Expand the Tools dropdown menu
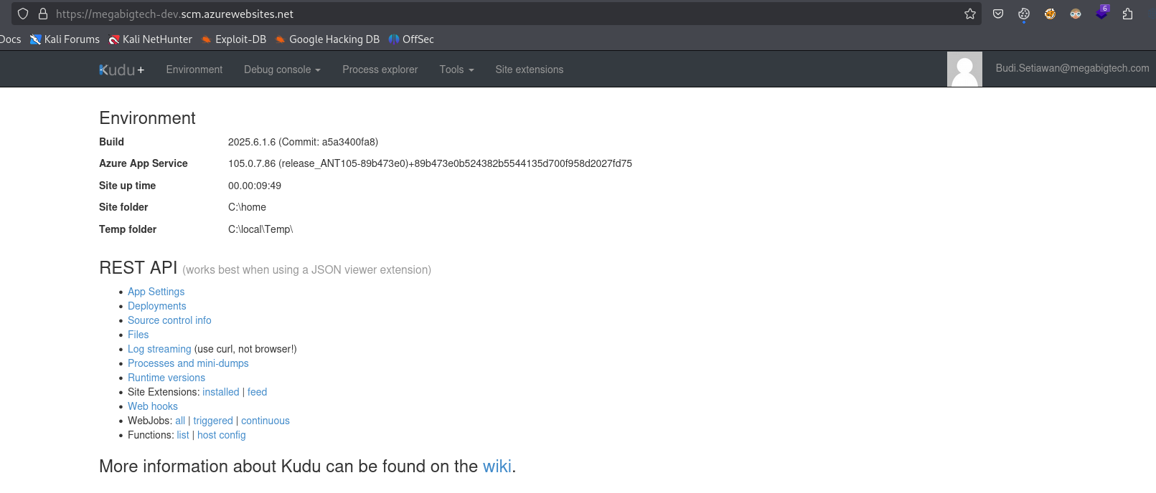Image resolution: width=1156 pixels, height=493 pixels. point(456,70)
